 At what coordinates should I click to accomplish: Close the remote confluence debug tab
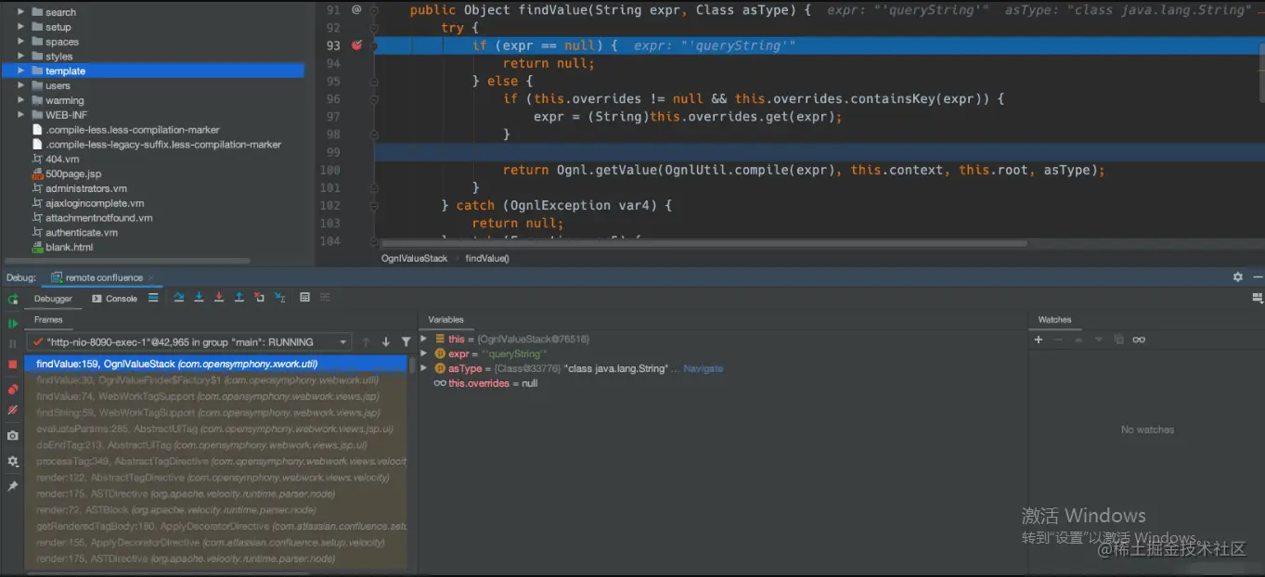point(152,277)
